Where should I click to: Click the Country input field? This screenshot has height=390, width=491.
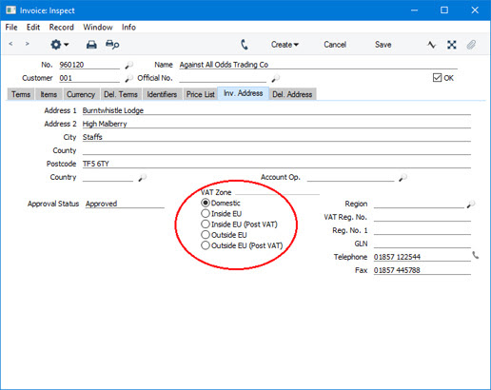click(x=108, y=177)
